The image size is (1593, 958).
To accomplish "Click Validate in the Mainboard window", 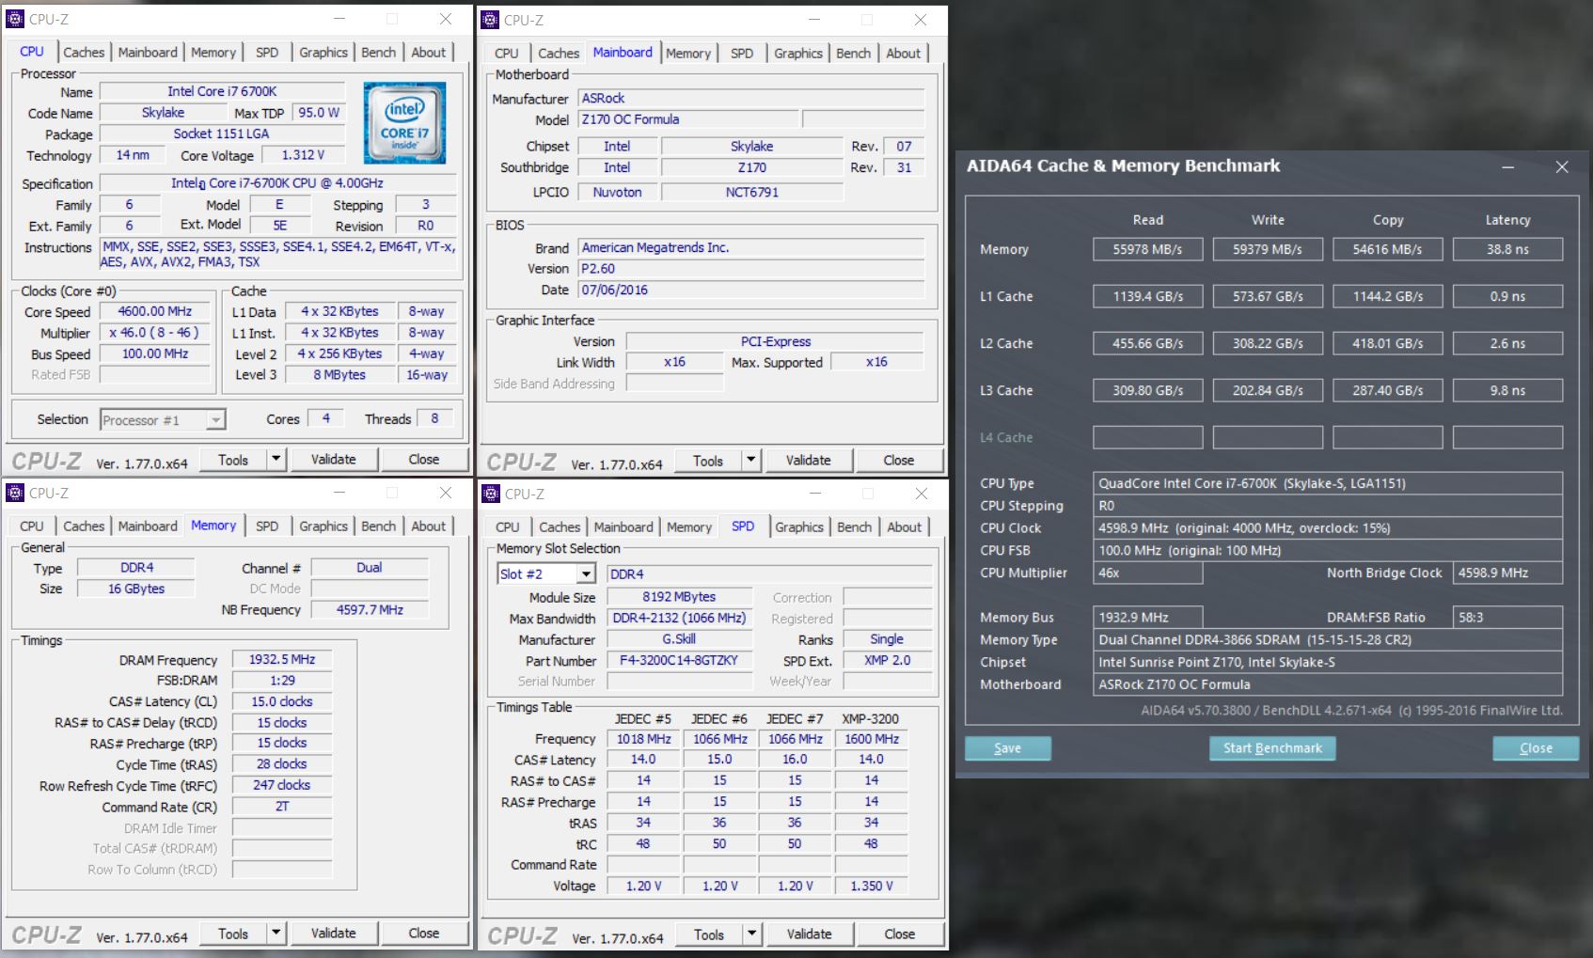I will pyautogui.click(x=808, y=461).
